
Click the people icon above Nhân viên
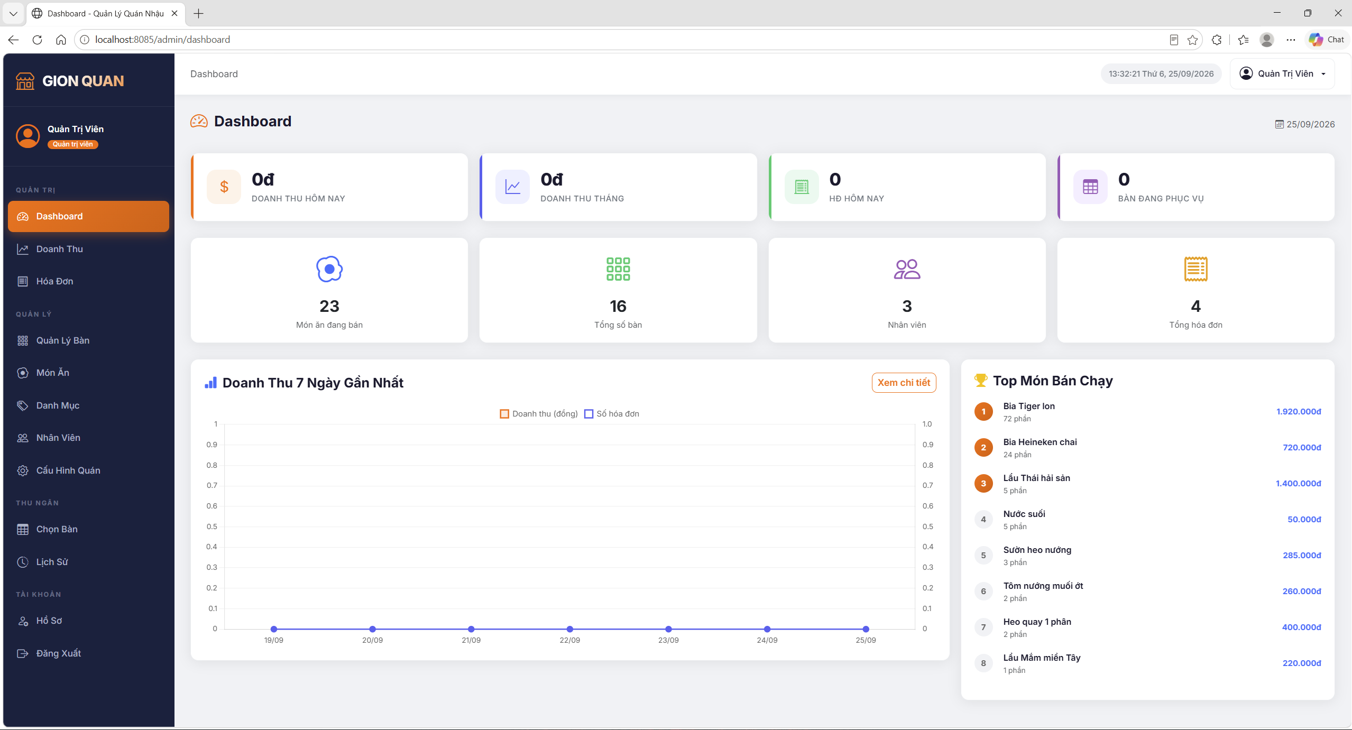point(907,269)
